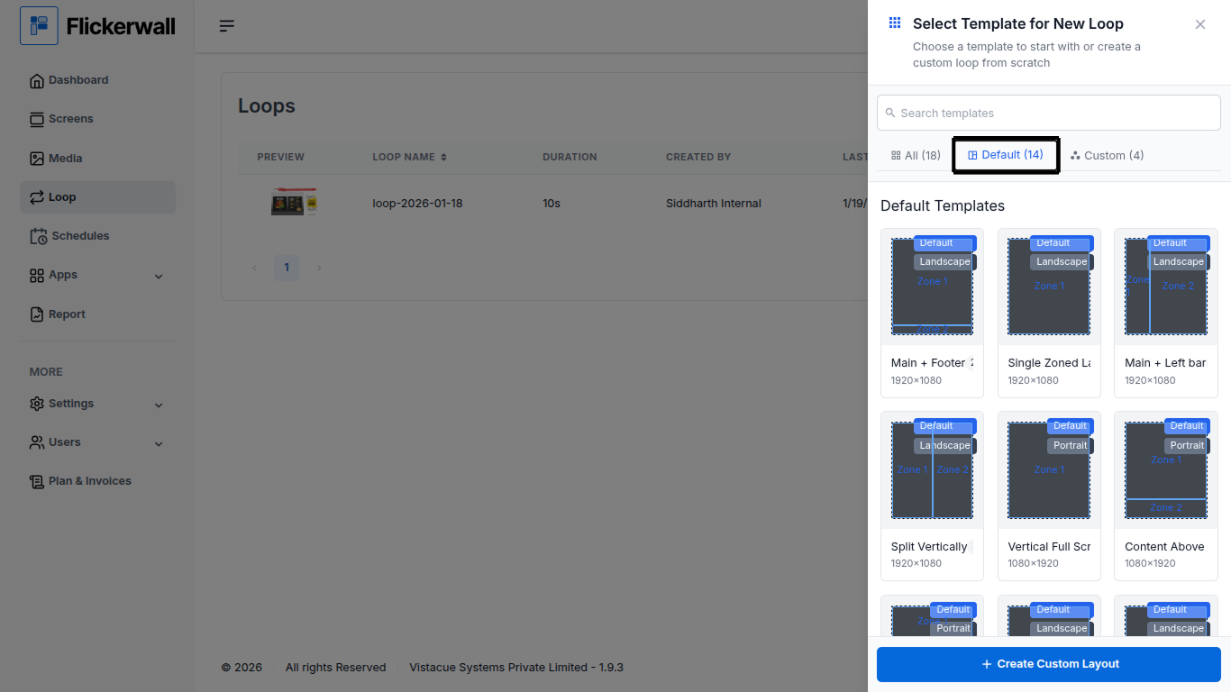Click the Loop Name column header
This screenshot has height=692, width=1231.
[x=404, y=157]
